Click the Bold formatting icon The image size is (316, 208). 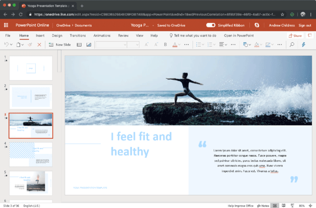pyautogui.click(x=166, y=45)
